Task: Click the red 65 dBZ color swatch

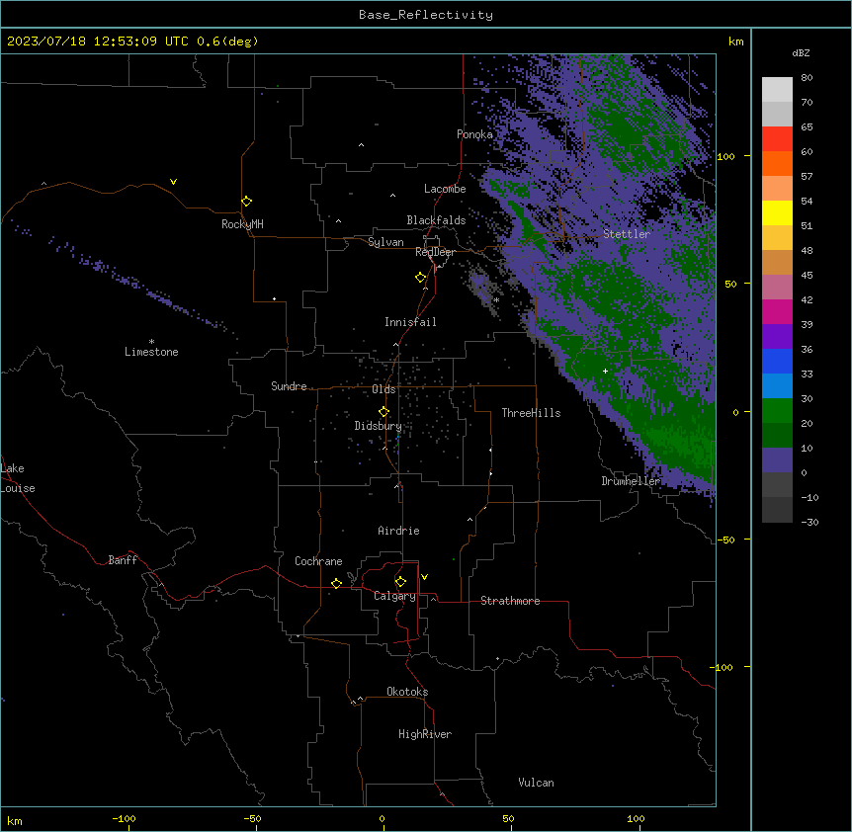Action: (x=777, y=138)
